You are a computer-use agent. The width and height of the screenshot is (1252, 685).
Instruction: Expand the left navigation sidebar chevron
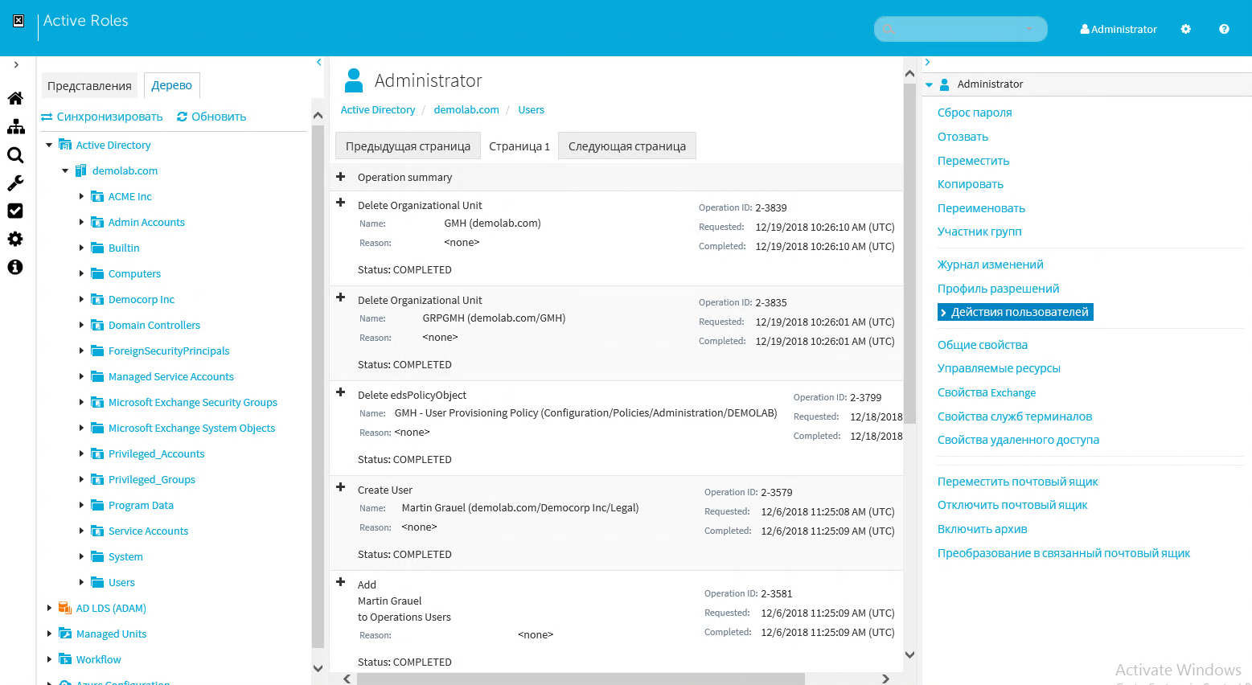click(x=16, y=64)
